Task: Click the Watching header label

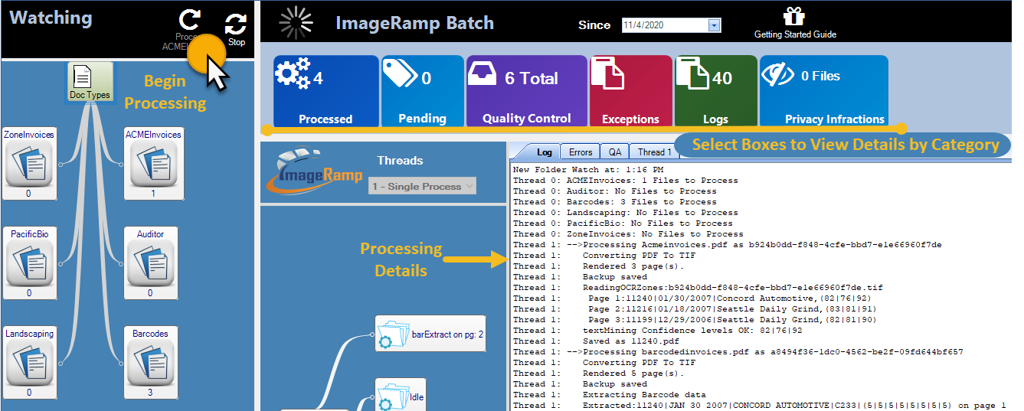Action: (x=51, y=18)
